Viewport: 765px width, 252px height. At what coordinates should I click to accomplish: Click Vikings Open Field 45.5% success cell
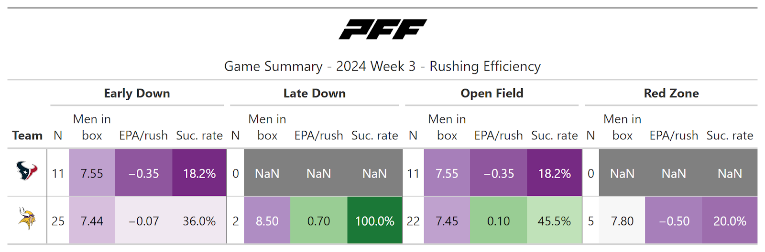554,221
